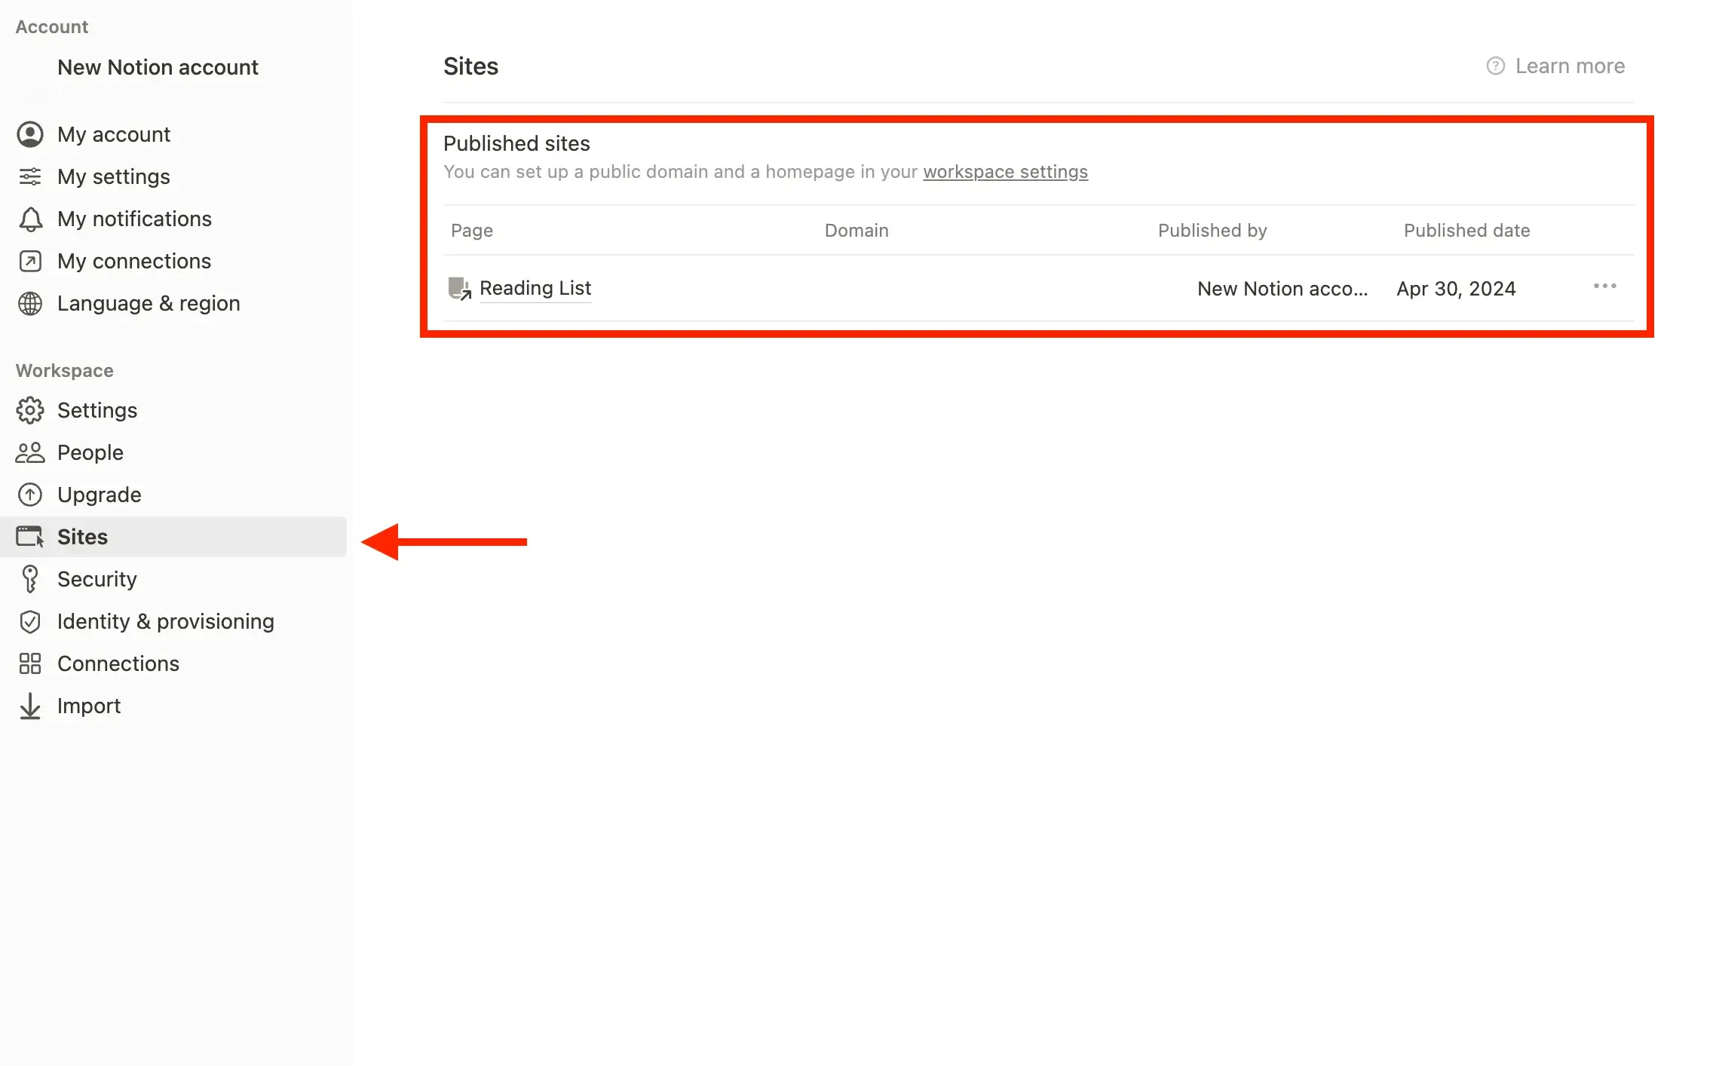1716x1066 pixels.
Task: Select My settings menu option
Action: click(113, 176)
